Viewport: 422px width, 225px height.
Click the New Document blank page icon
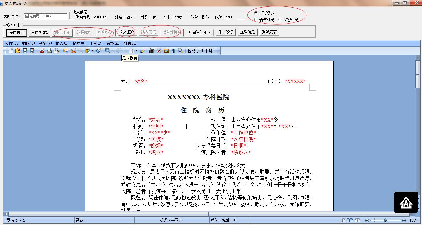(x=11, y=51)
